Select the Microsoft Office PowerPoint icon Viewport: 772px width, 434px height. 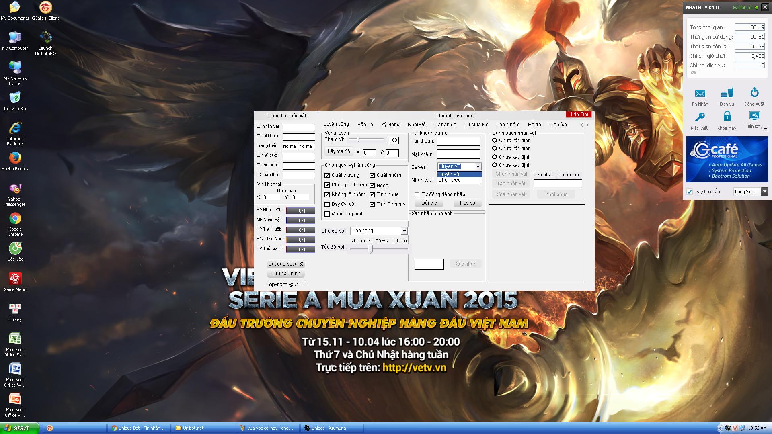(x=15, y=405)
